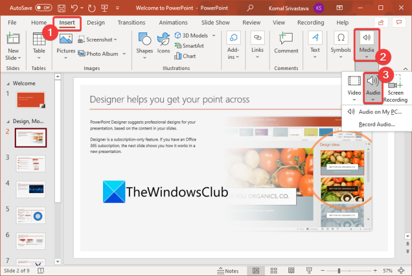Choose Audio on My PC…
Image resolution: width=412 pixels, height=276 pixels.
point(375,112)
